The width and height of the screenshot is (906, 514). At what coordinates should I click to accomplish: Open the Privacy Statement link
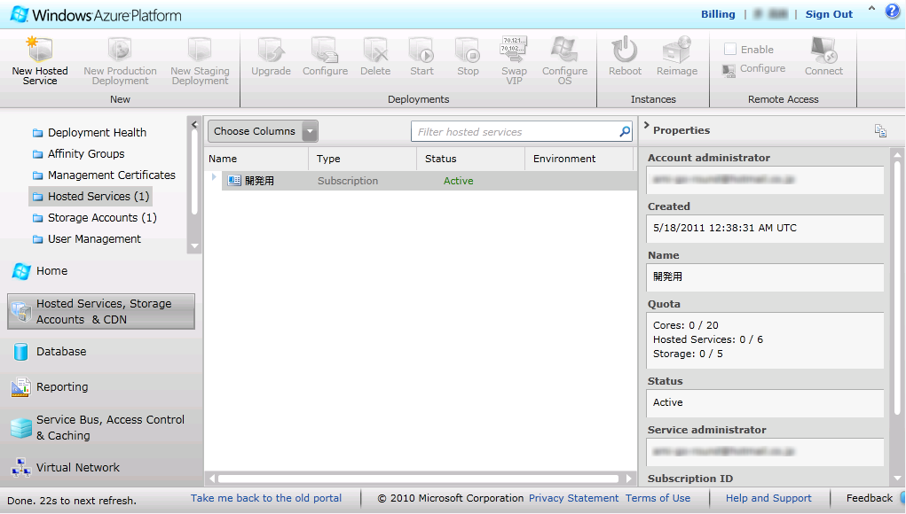point(574,498)
